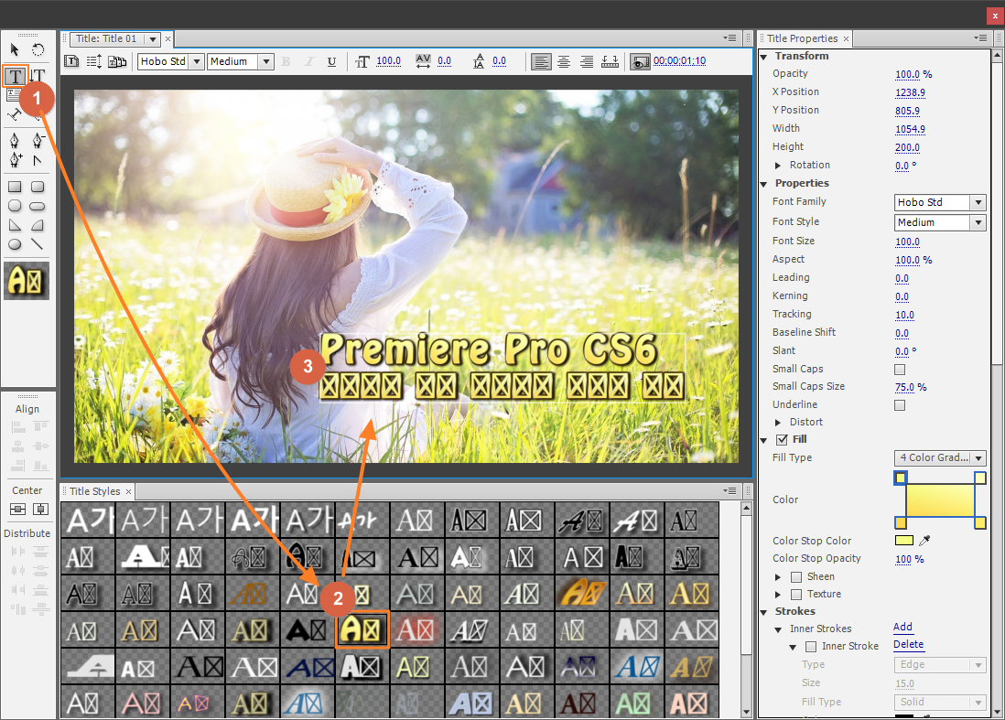The height and width of the screenshot is (720, 1005).
Task: Collapse the Transform section
Action: point(764,57)
